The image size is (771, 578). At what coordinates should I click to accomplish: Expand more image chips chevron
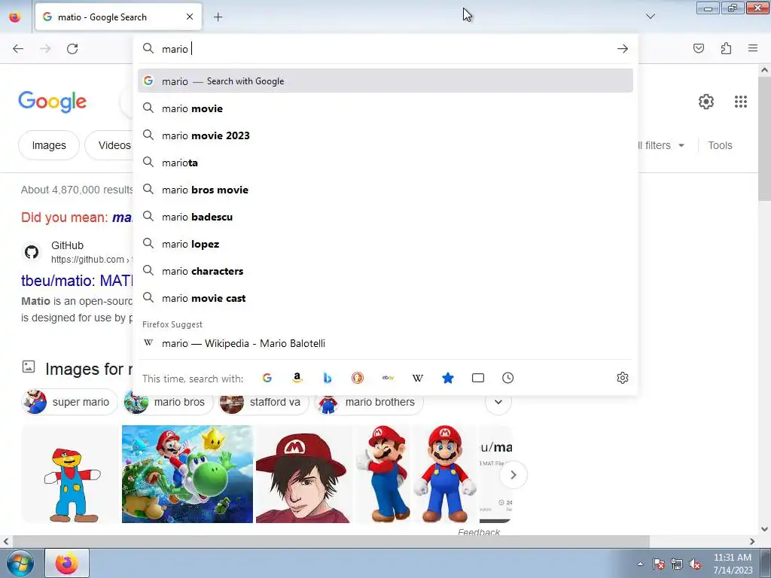pyautogui.click(x=498, y=402)
